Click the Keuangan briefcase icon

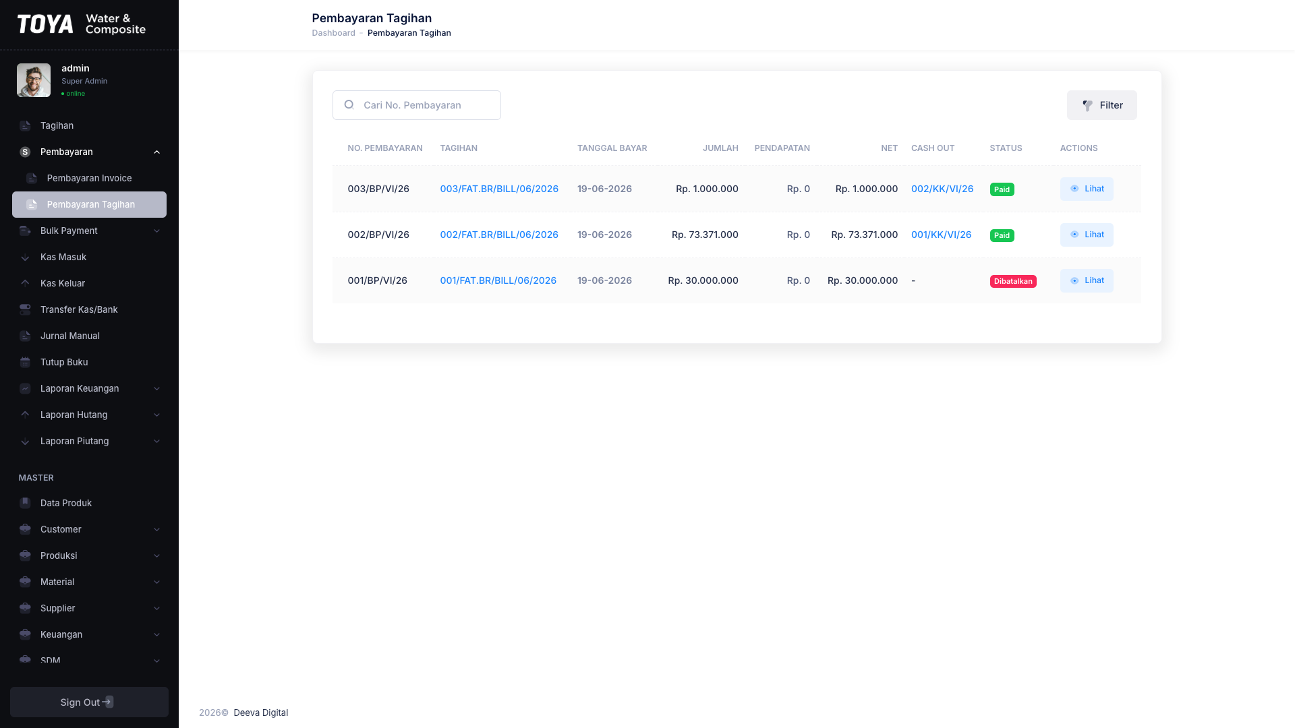tap(25, 635)
